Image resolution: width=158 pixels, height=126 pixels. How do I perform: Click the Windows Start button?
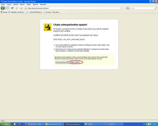pos(5,124)
